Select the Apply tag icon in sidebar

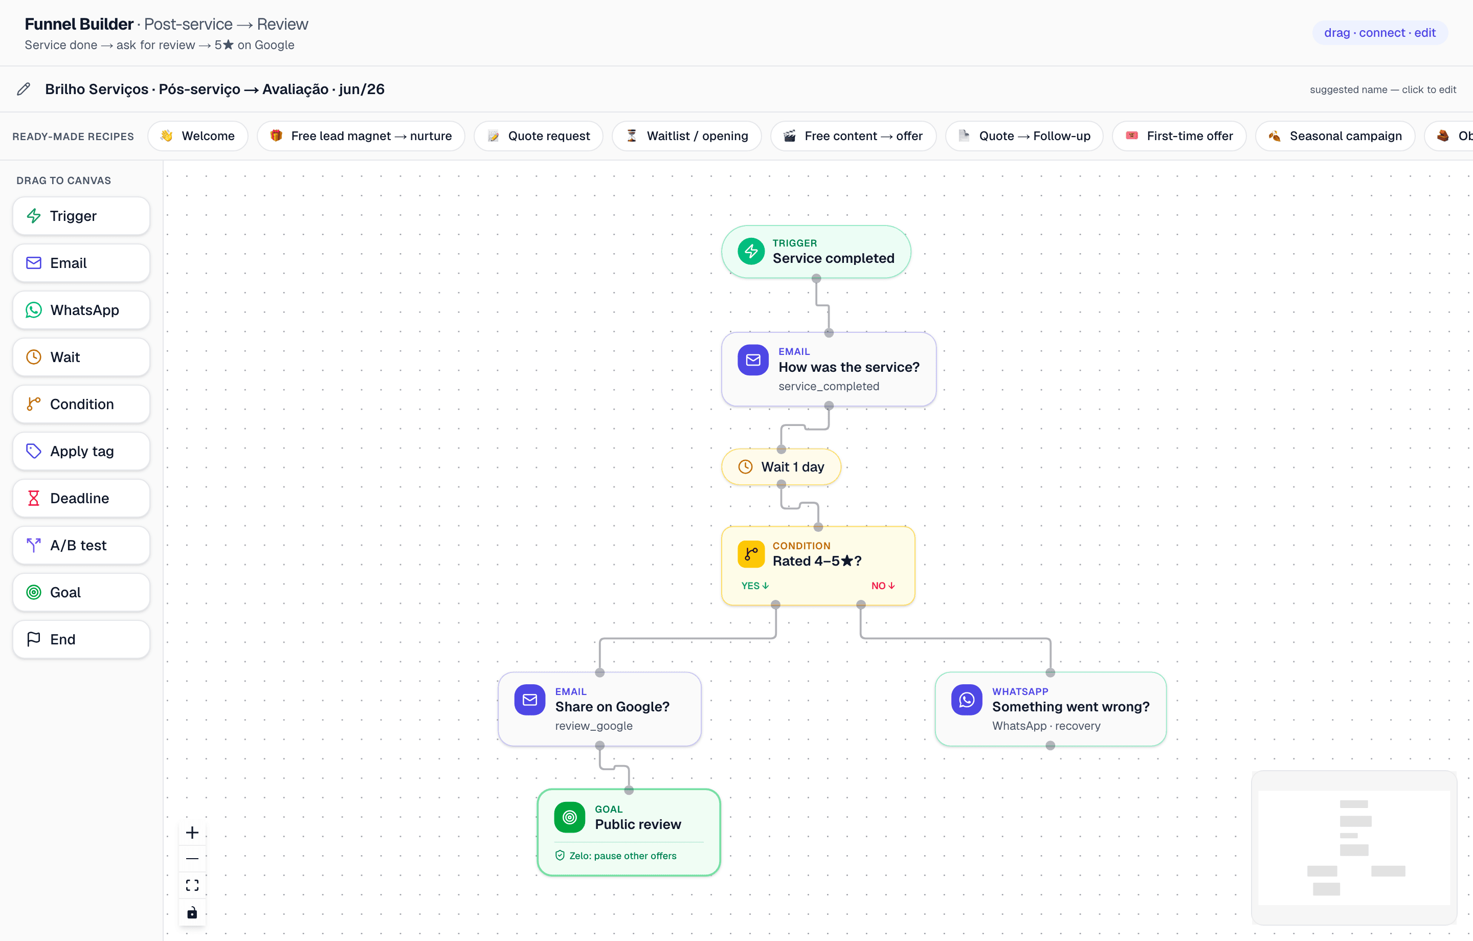tap(34, 452)
